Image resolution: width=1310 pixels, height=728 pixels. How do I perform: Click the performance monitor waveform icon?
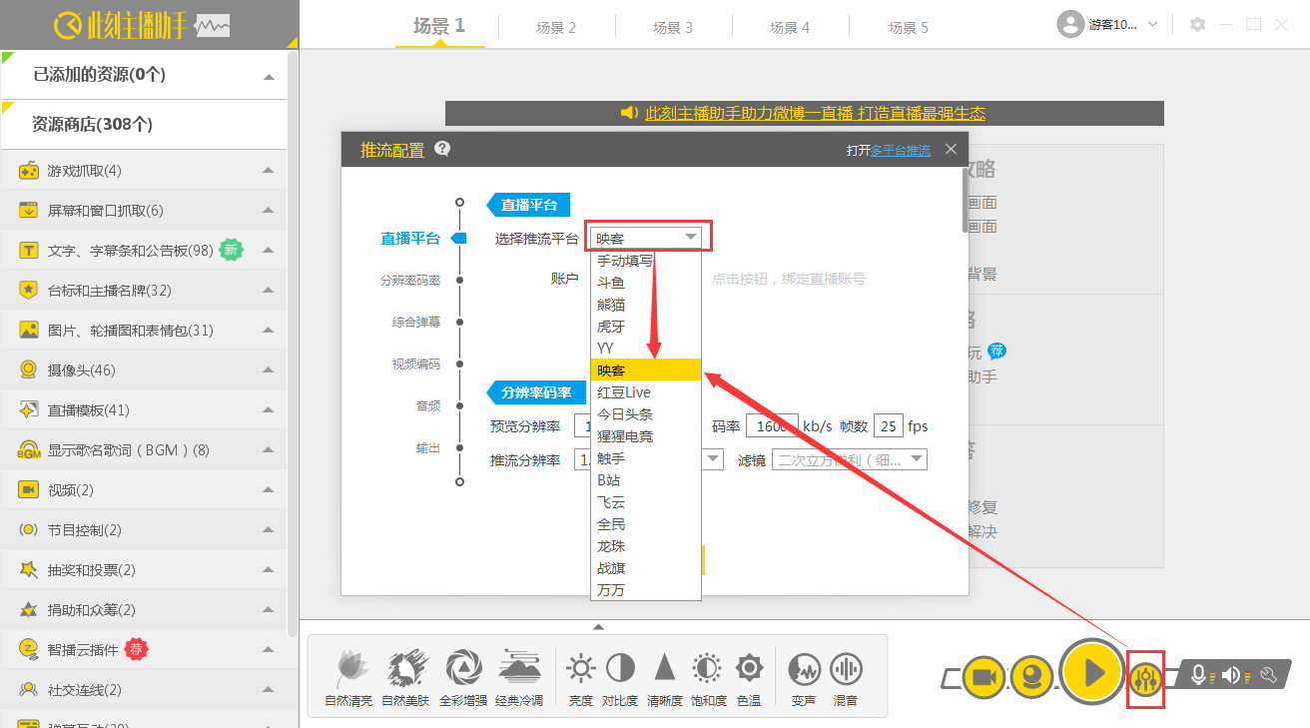(215, 25)
